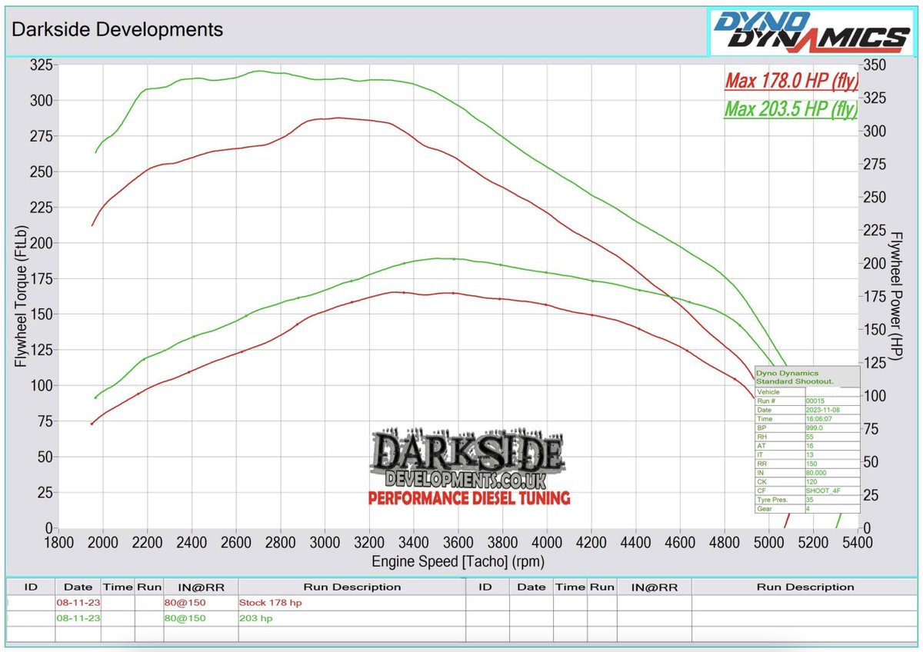Viewport: 923px width, 652px height.
Task: Click the 4800 rpm tick label
Action: coord(725,542)
